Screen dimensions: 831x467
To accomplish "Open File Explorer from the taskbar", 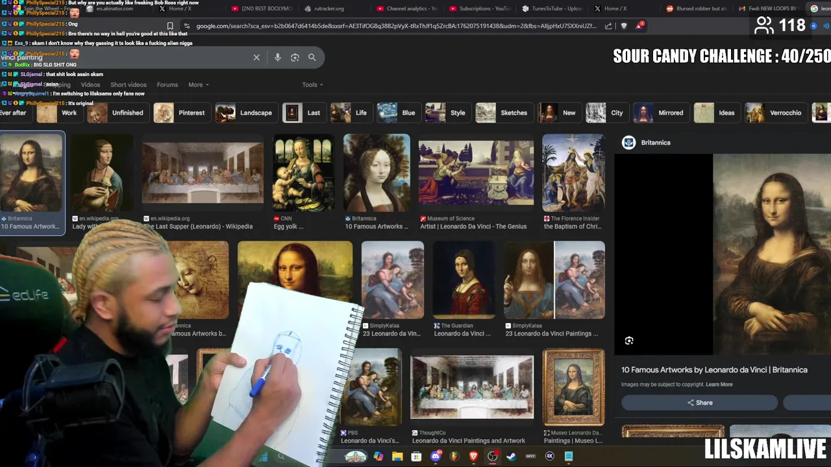I will point(397,457).
